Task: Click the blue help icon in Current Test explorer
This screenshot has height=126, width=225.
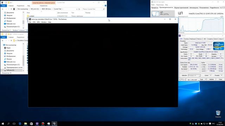Action: 105,6
